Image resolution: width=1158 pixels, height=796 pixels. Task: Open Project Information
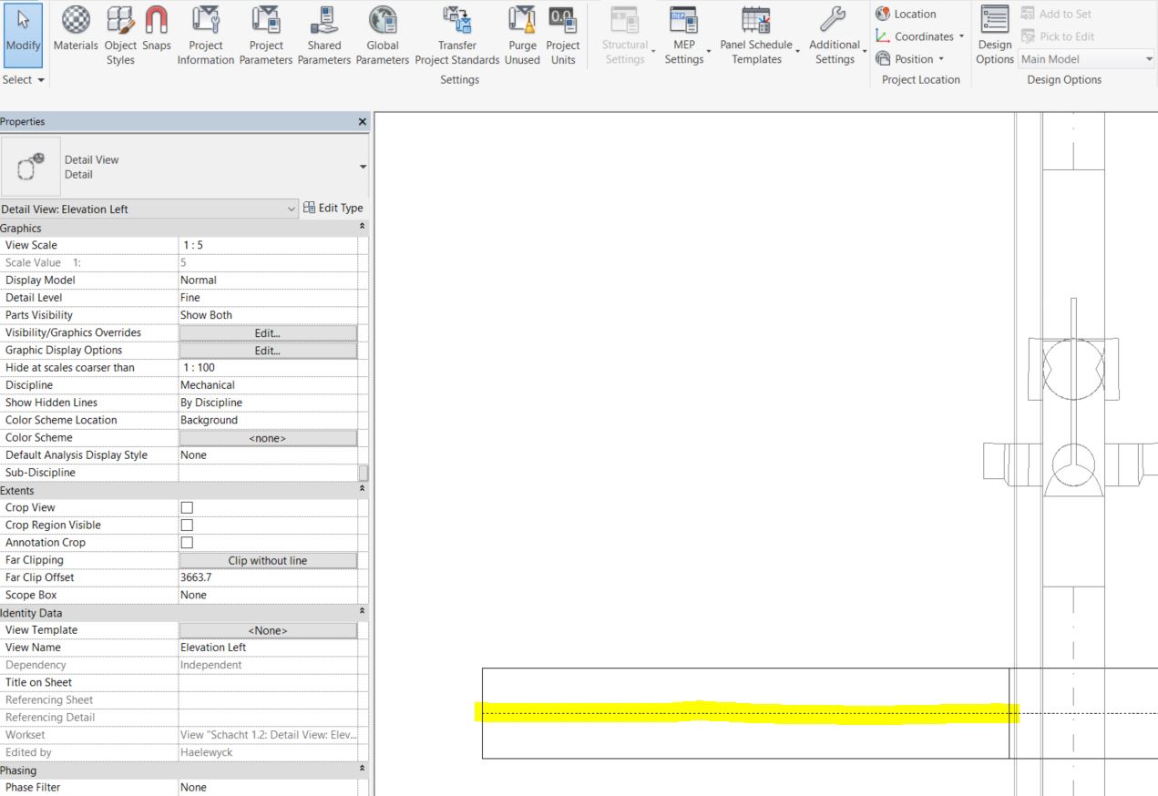coord(206,35)
